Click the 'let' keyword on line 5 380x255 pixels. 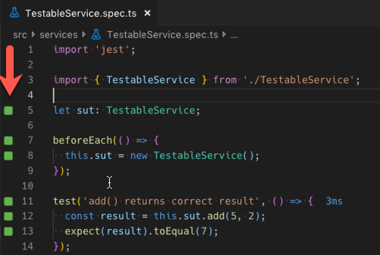[x=62, y=110]
